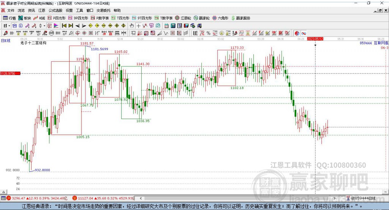Open the 文件 menu
This screenshot has height=210, width=389.
point(11,10)
